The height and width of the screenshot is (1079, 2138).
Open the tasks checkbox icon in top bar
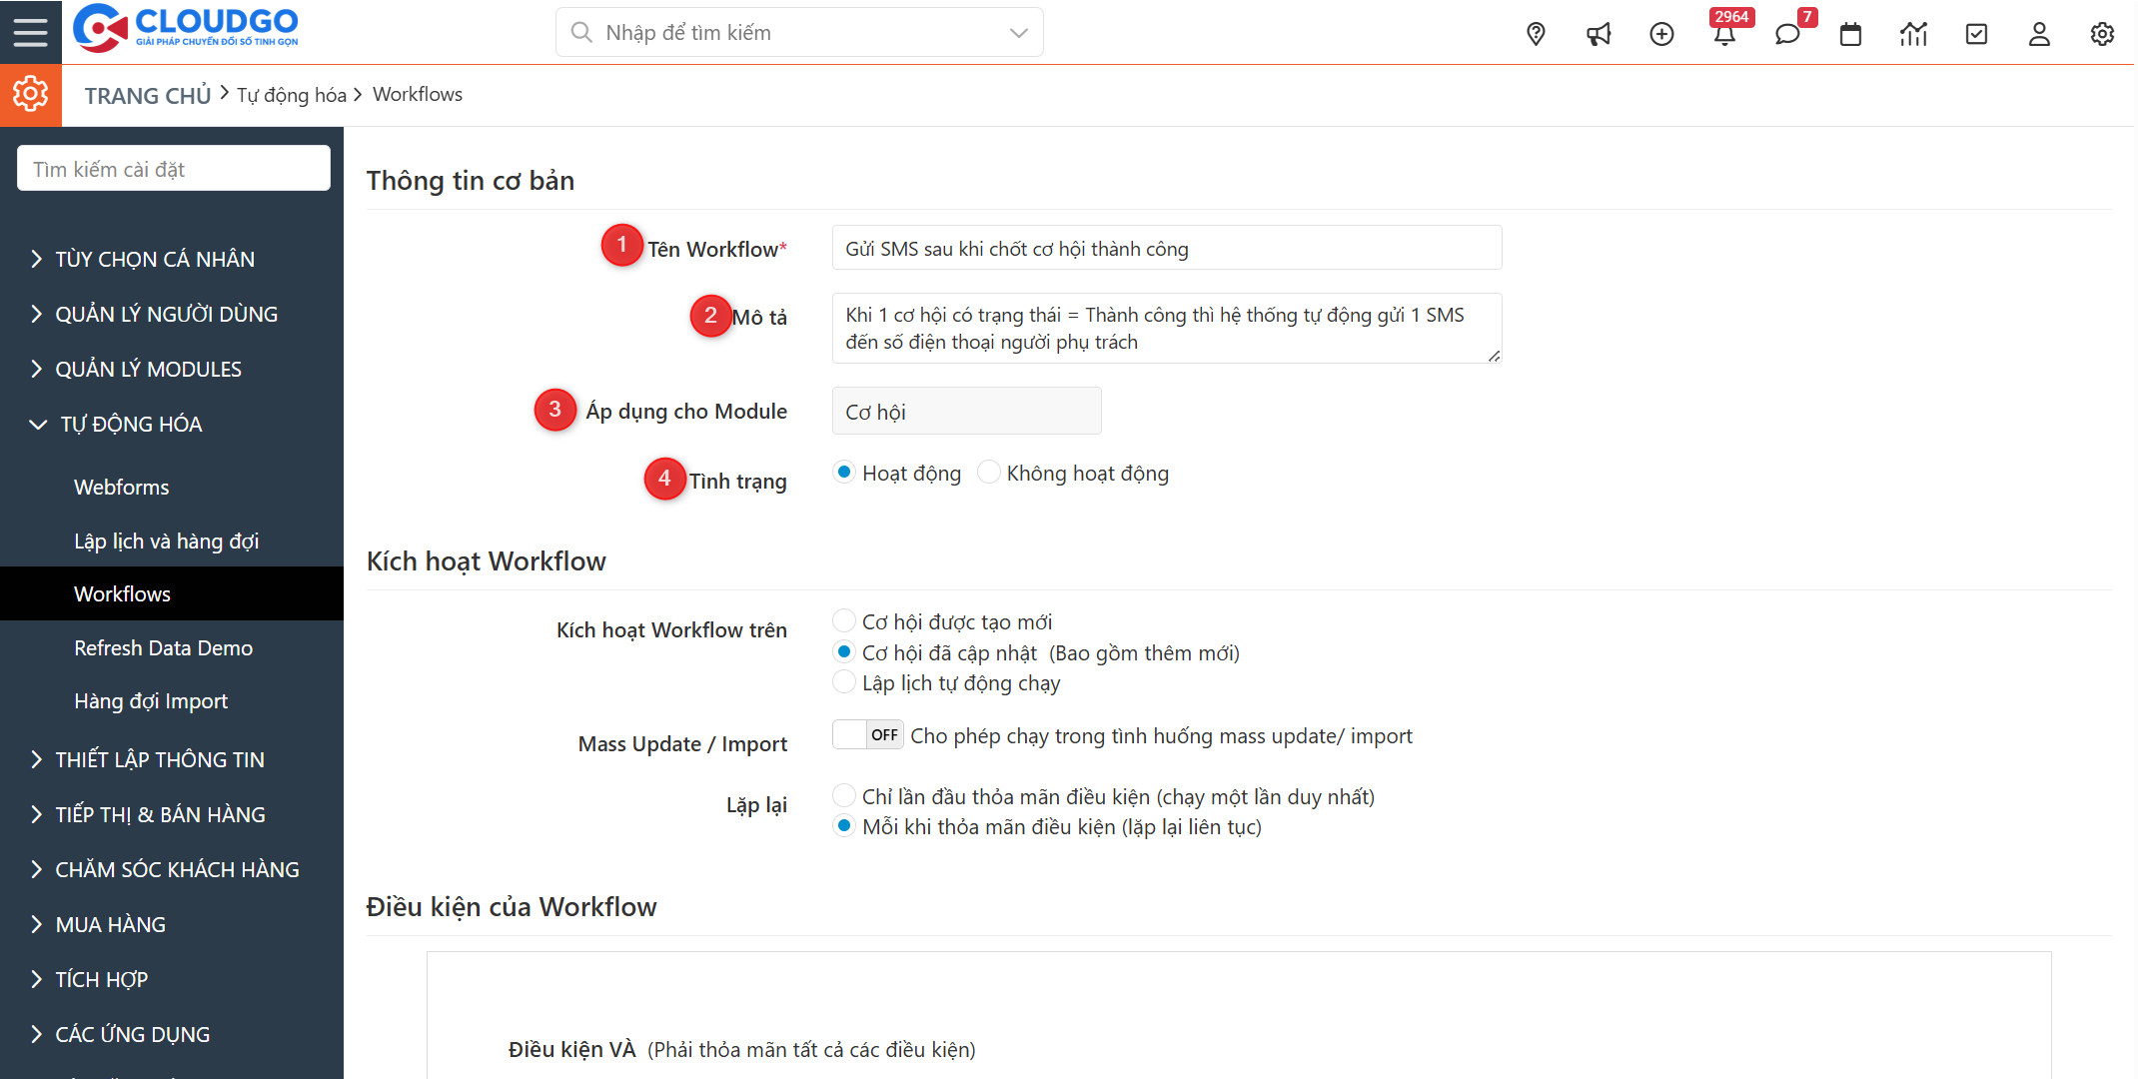click(1976, 33)
